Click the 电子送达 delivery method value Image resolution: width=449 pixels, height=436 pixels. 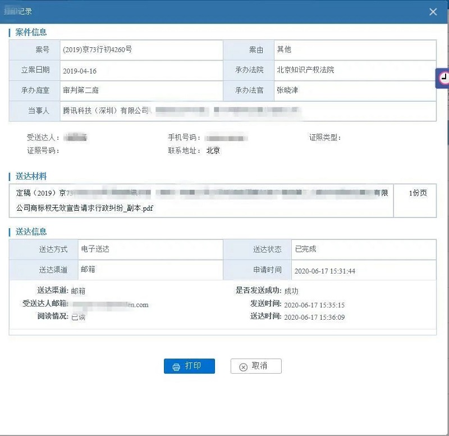click(x=94, y=249)
